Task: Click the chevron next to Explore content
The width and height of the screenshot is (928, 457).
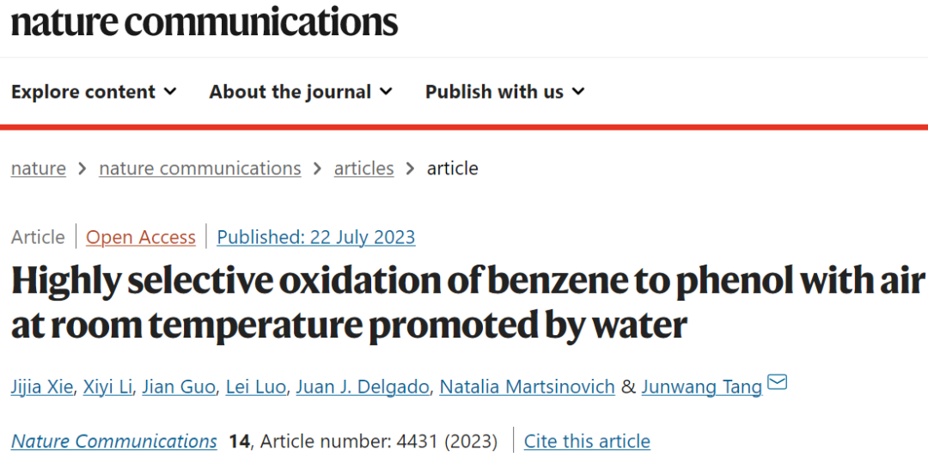Action: point(170,92)
